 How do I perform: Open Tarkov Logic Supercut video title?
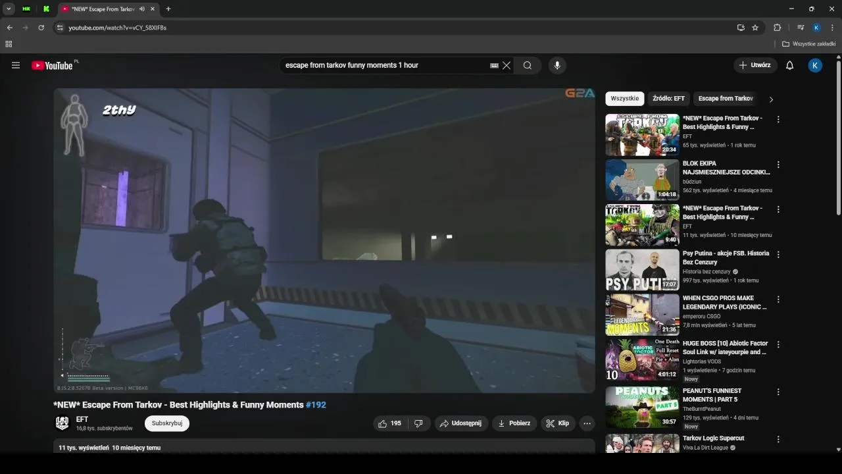click(714, 438)
